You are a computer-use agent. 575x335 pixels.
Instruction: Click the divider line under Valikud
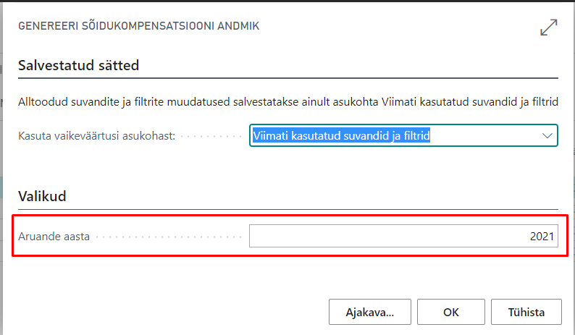point(287,208)
